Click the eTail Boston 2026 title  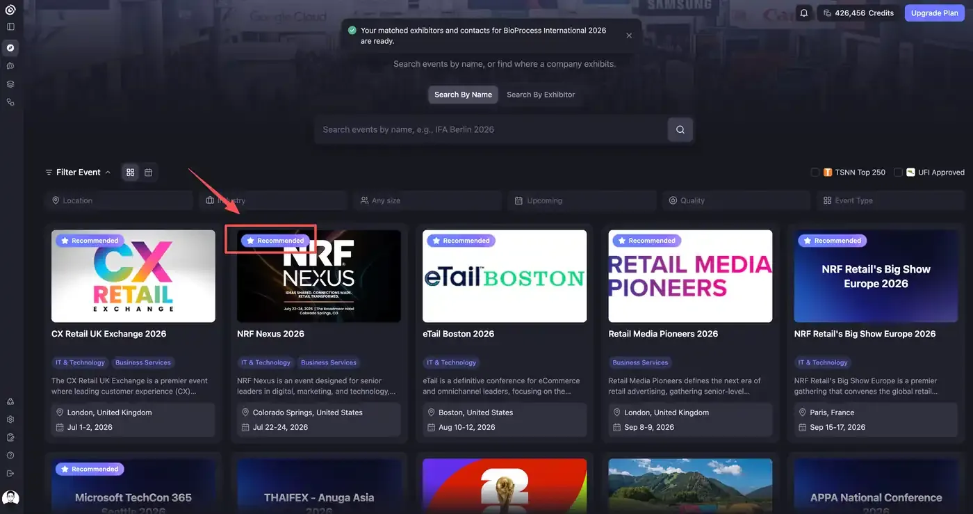pos(459,334)
